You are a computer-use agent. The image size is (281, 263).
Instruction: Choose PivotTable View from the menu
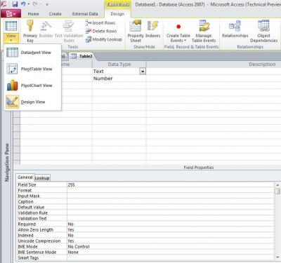tap(33, 69)
